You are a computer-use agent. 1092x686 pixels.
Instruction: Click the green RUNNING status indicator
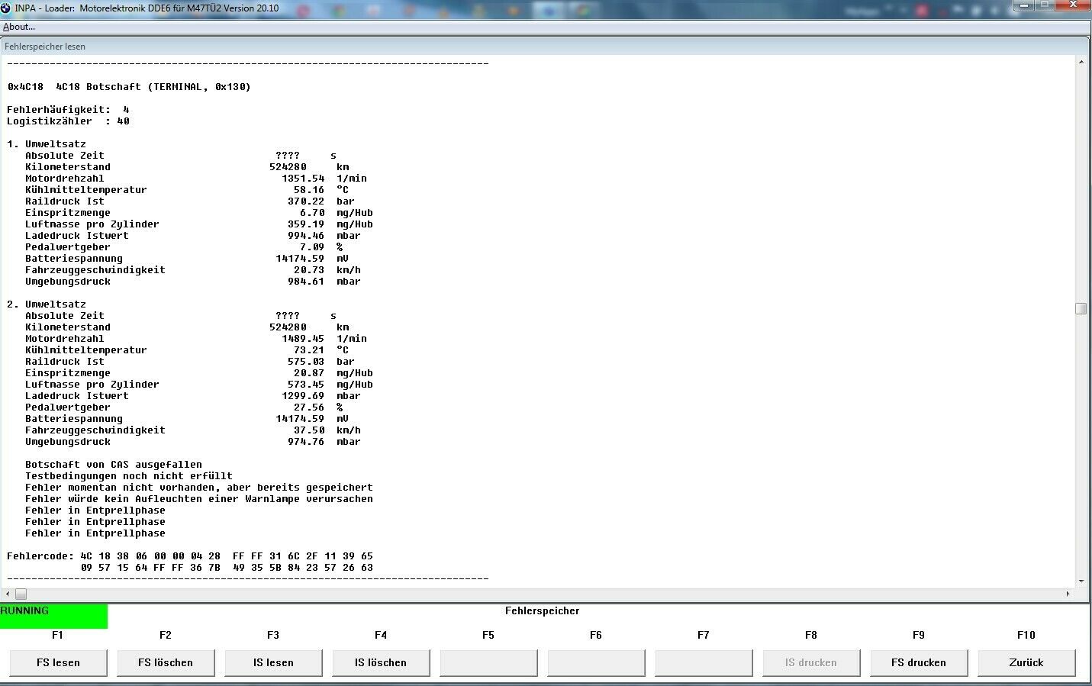pyautogui.click(x=53, y=616)
